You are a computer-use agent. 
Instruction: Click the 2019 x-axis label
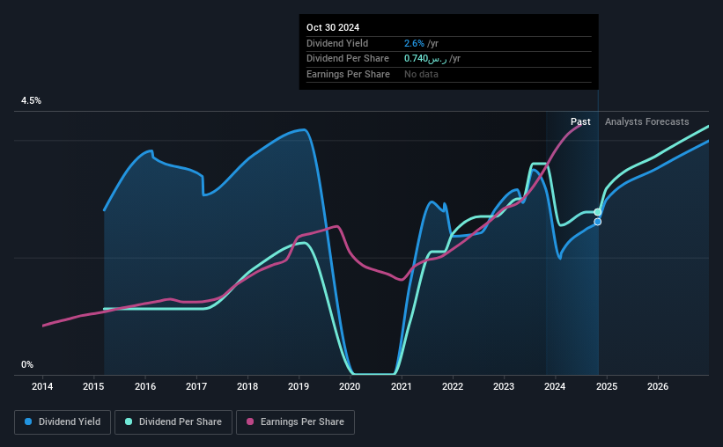point(299,386)
